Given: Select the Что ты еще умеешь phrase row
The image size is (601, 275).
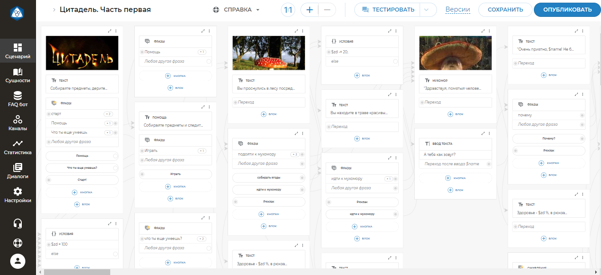Looking at the screenshot, I should tap(82, 133).
